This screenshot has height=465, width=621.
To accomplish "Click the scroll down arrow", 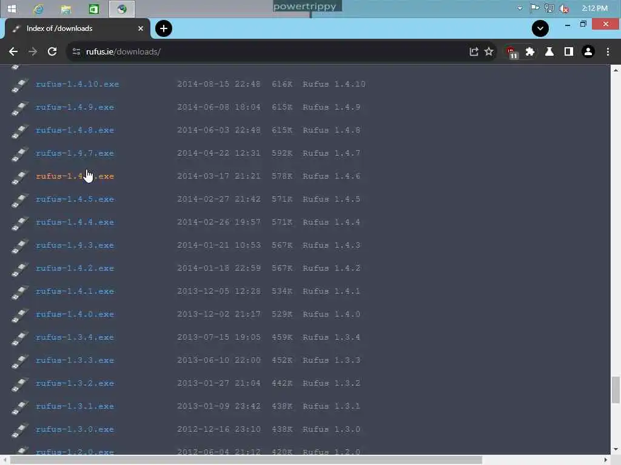I will (616, 450).
